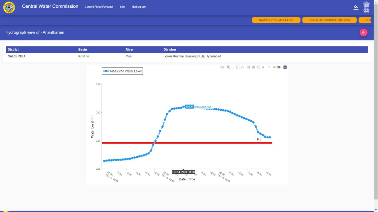378x212 pixels.
Task: Click the Autoscale icon on chart
Action: (x=258, y=67)
